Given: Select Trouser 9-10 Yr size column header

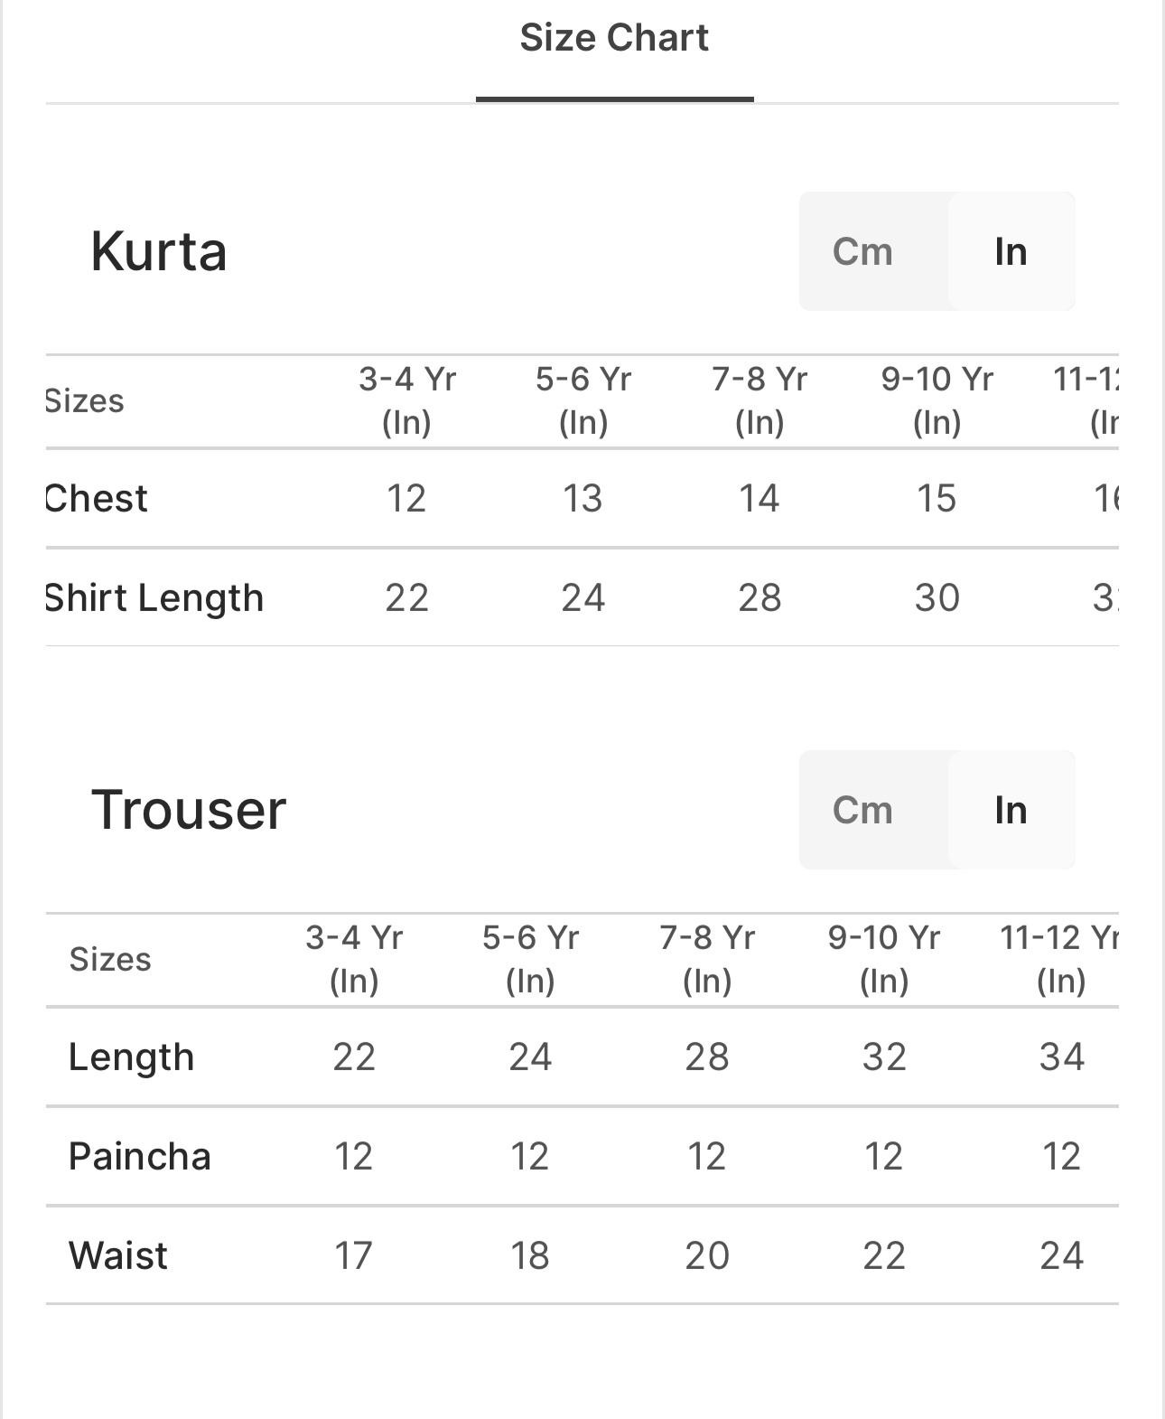Looking at the screenshot, I should click(883, 959).
